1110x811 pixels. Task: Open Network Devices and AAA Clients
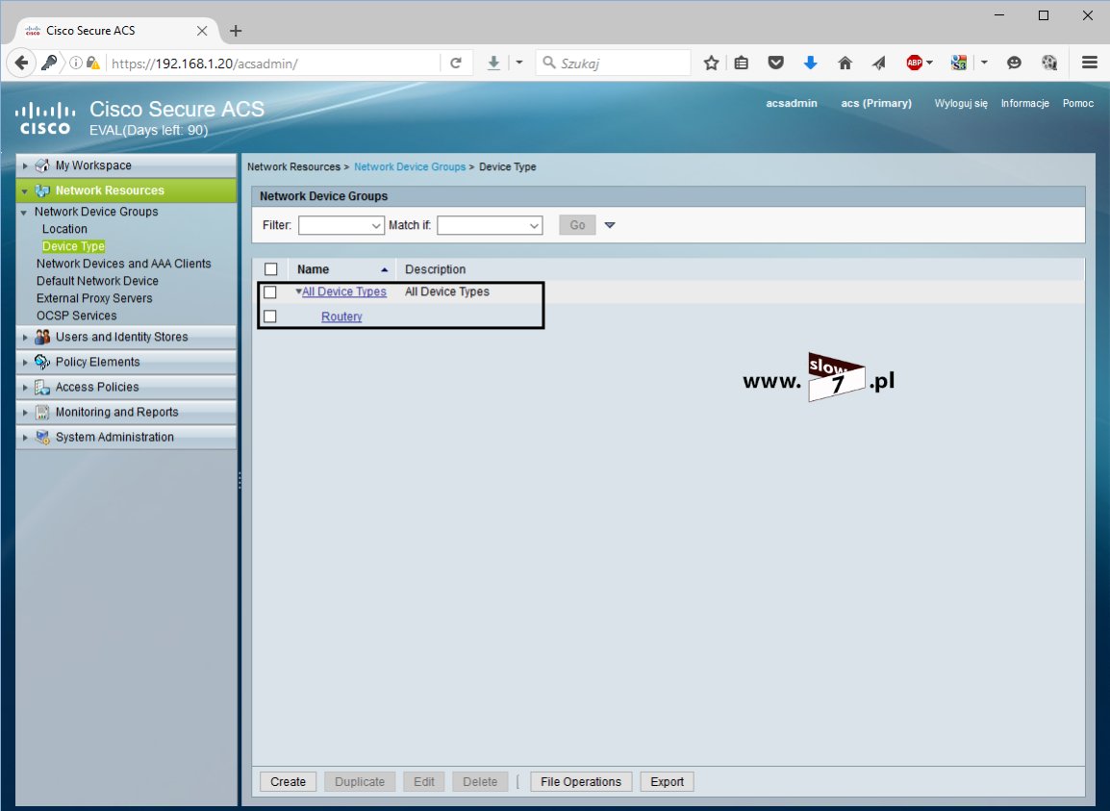(124, 264)
